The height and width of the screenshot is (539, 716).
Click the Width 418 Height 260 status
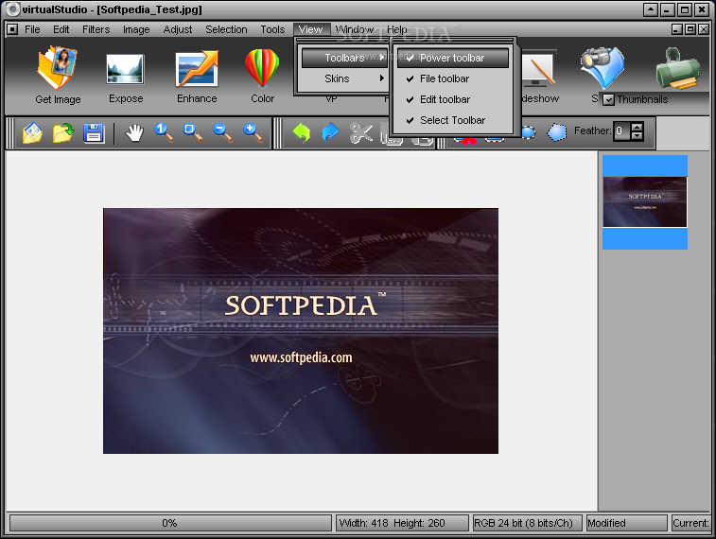click(402, 523)
